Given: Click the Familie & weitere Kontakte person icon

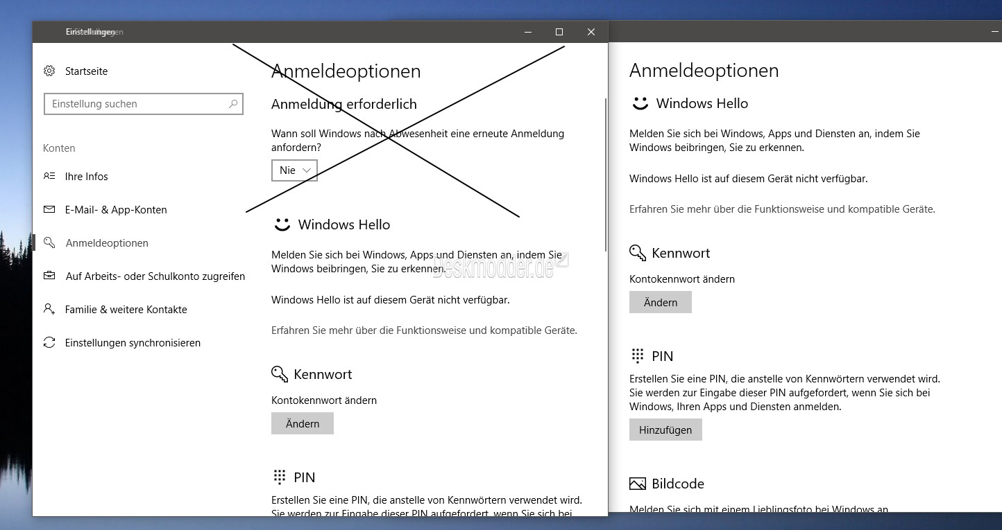Looking at the screenshot, I should coord(49,309).
